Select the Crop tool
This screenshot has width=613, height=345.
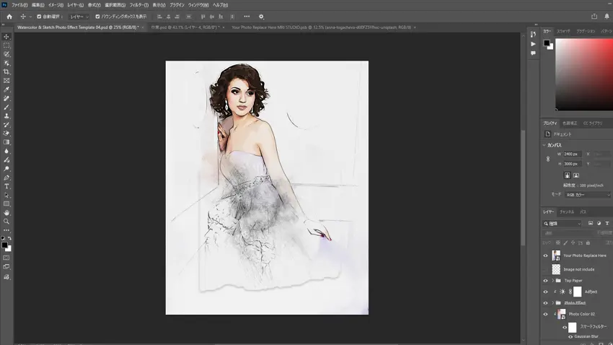[6, 72]
